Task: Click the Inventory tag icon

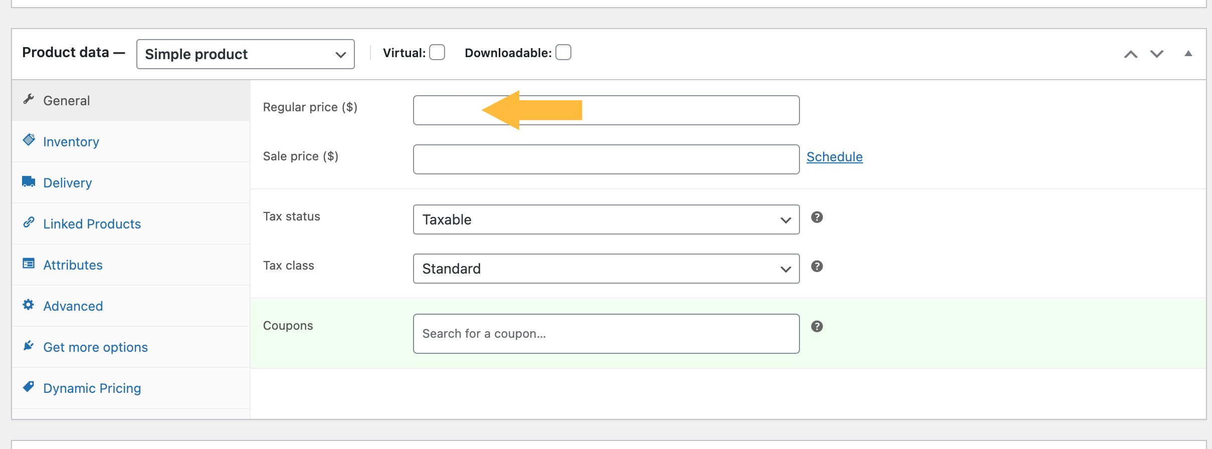Action: [x=29, y=140]
